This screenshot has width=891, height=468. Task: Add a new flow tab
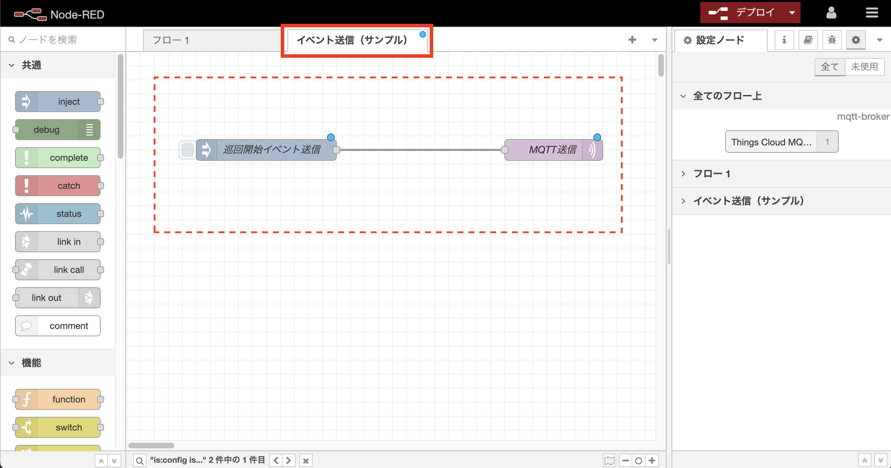pos(632,40)
